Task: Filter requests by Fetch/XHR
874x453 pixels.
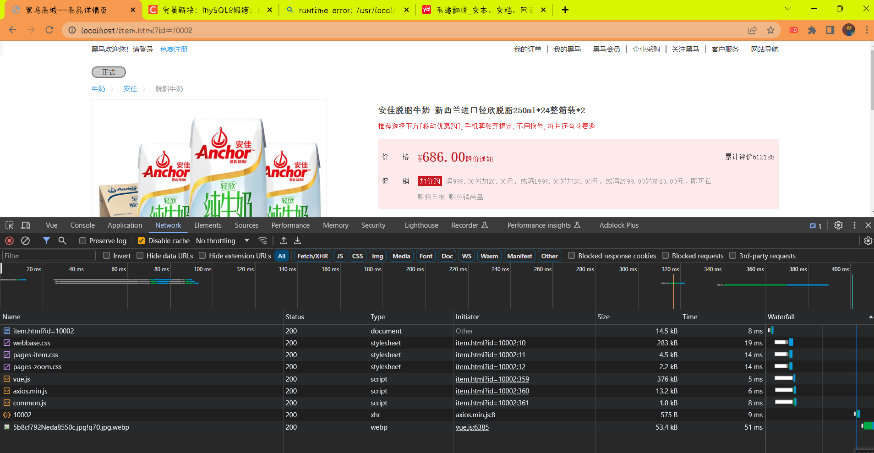Action: coord(312,256)
